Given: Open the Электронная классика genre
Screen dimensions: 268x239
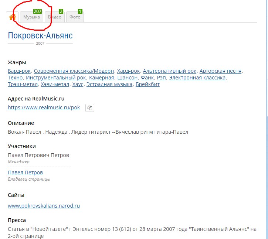Looking at the screenshot, I should (197, 78).
